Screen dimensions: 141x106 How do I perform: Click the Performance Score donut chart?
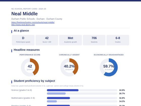[30, 67]
